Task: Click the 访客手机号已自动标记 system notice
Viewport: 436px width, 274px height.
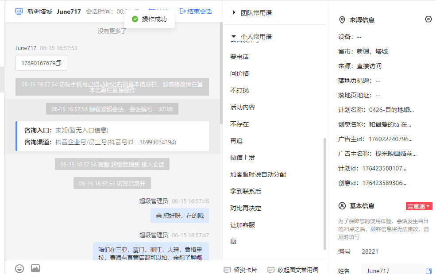Action: coord(112,87)
